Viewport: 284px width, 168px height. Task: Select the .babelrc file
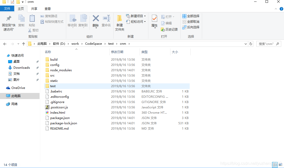click(x=117, y=91)
